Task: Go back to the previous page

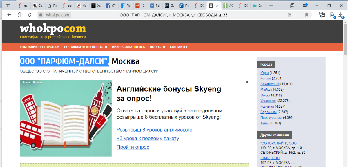Action: (9, 15)
